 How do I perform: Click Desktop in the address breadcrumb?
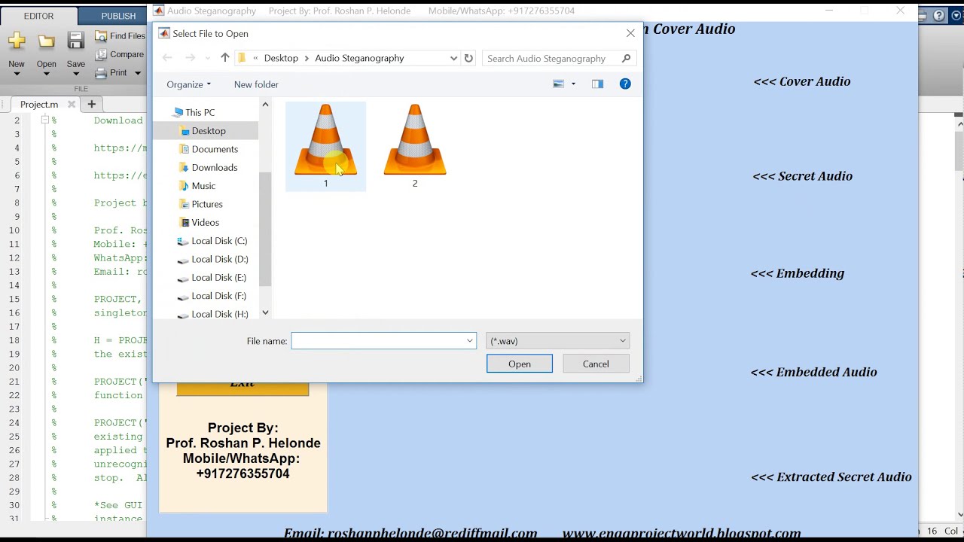pos(281,58)
